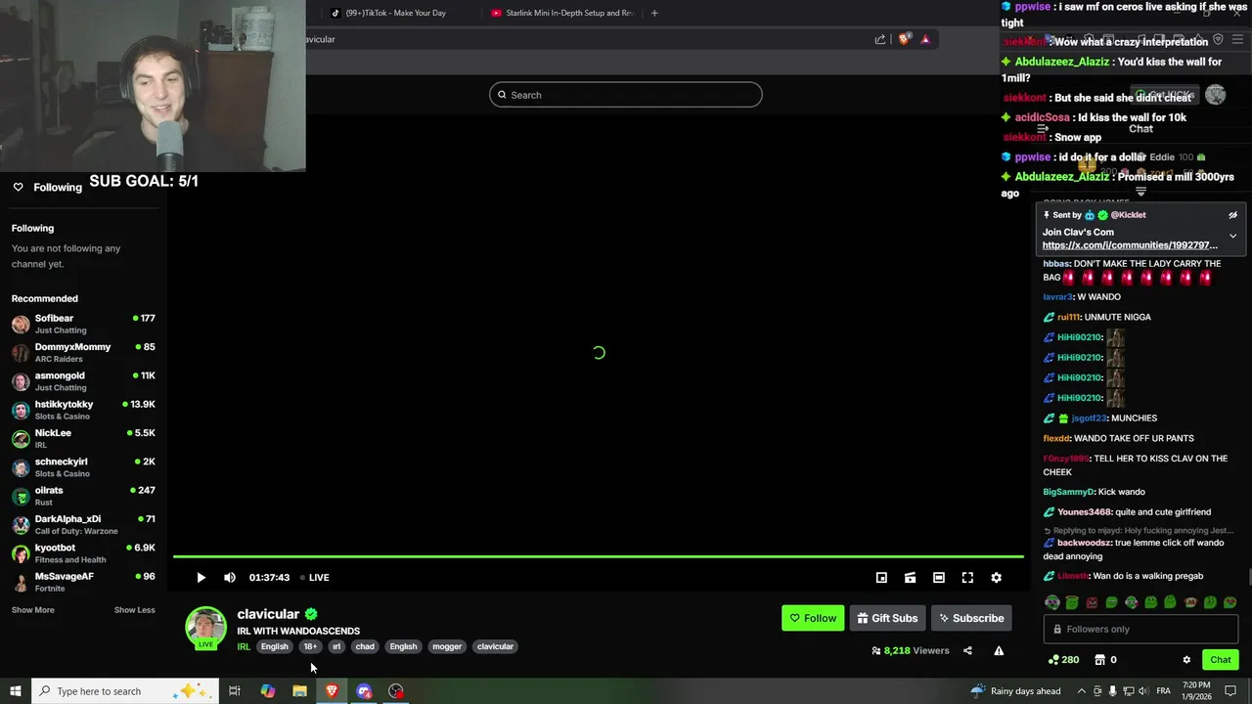The height and width of the screenshot is (704, 1252).
Task: Send message with Chat button
Action: coord(1221,660)
